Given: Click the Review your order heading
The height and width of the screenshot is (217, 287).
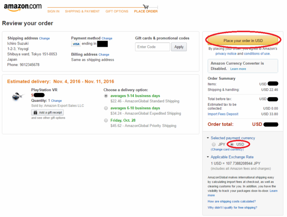Looking at the screenshot, I should [28, 23].
